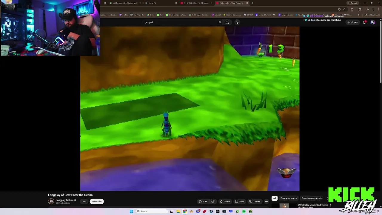Open the WWE Buddy Murphy video thumbnail
This screenshot has height=215, width=382.
284,206
